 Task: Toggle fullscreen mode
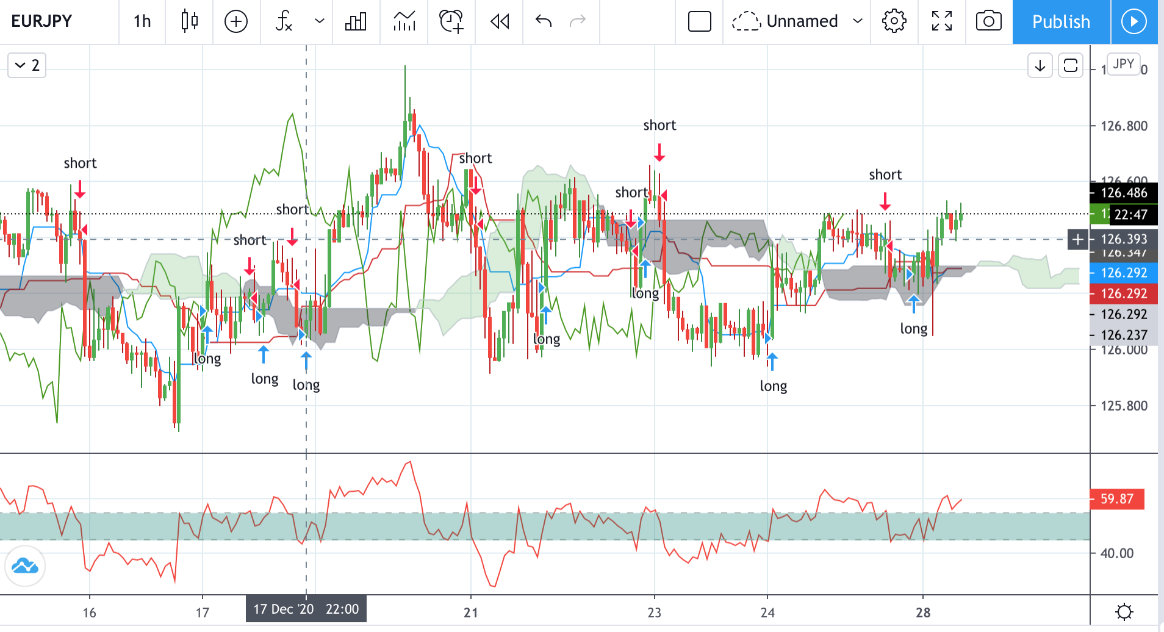point(942,21)
